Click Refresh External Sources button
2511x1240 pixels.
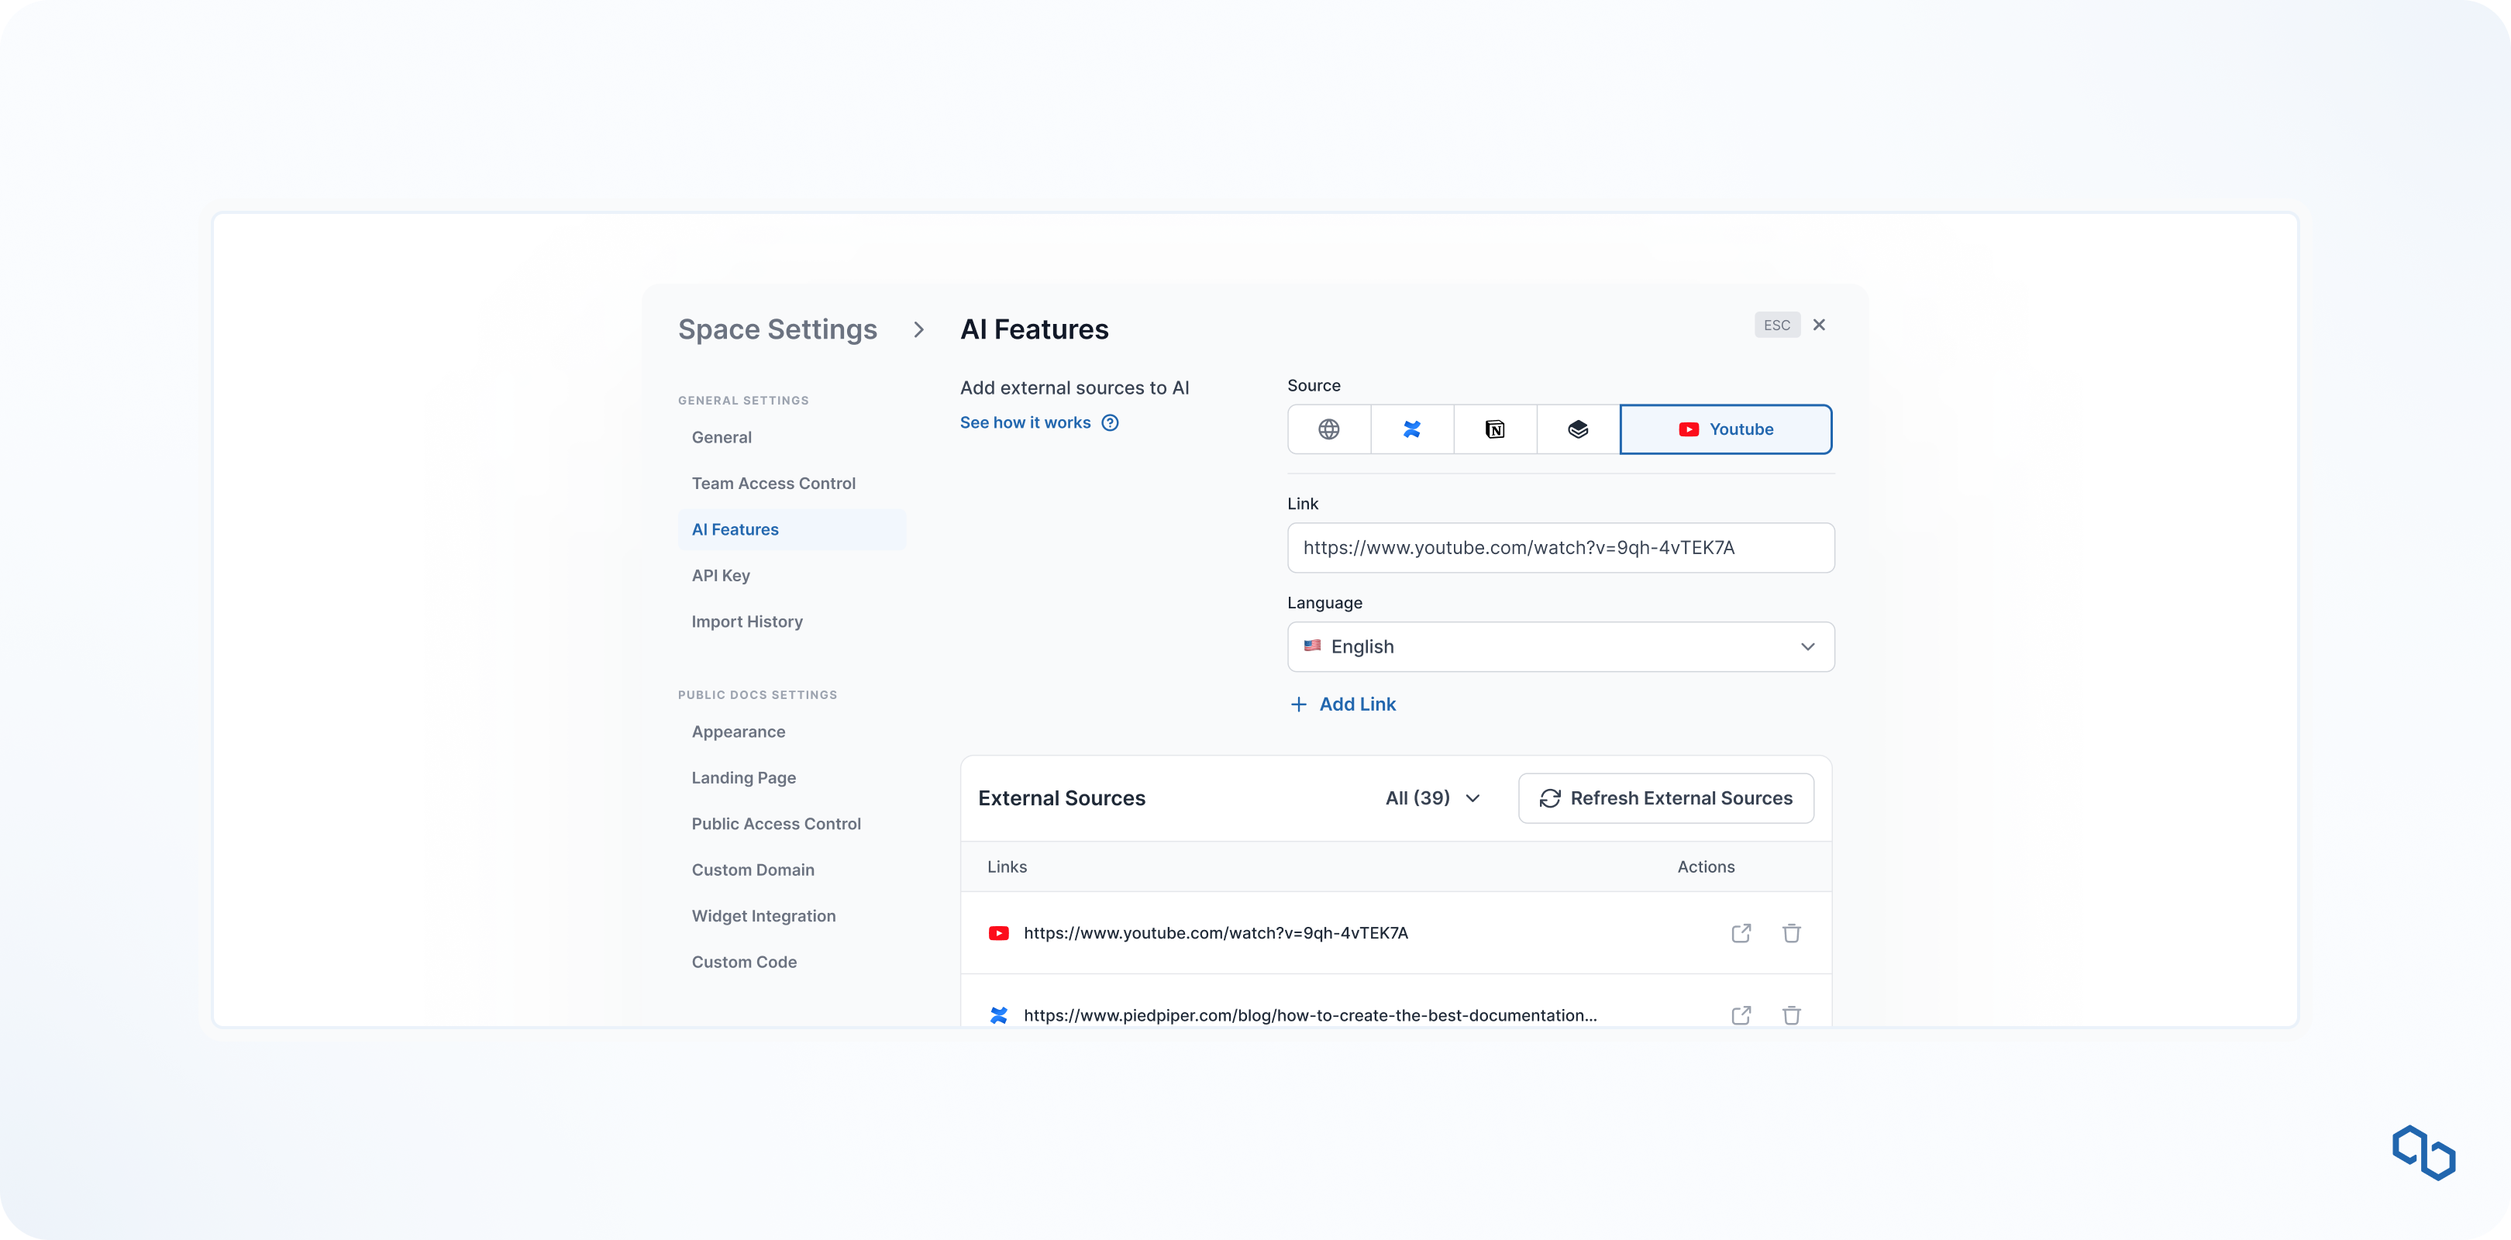pyautogui.click(x=1666, y=797)
